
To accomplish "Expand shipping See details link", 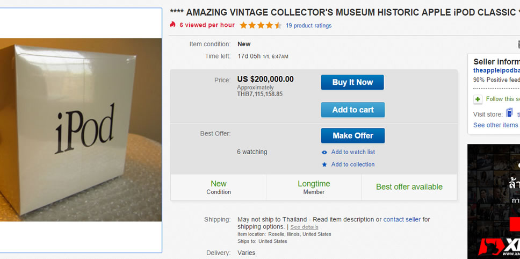I will 304,227.
